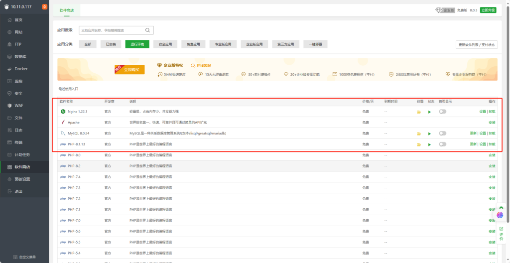Screen dimensions: 510x263
Task: Select the 免费应用 category filter
Action: [193, 44]
